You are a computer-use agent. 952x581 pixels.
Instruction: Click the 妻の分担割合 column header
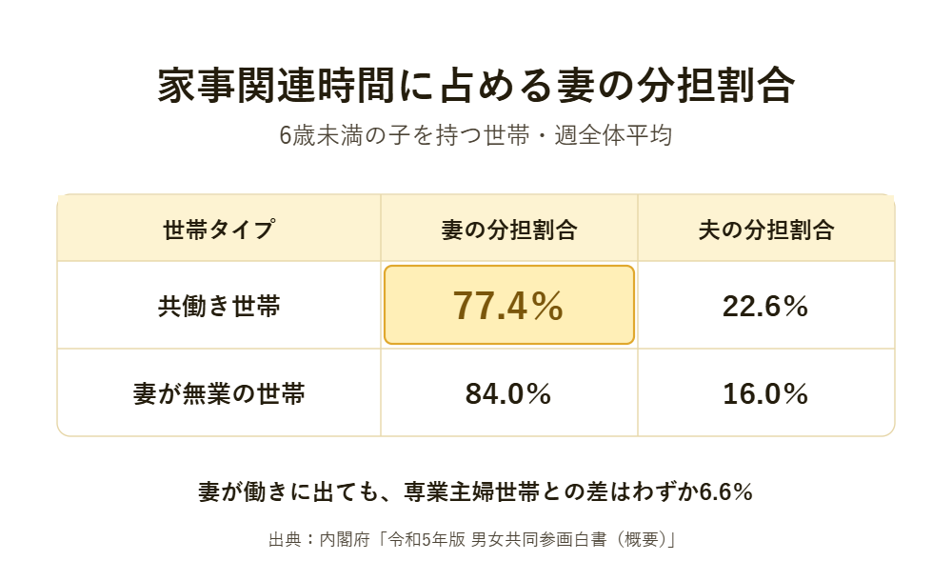point(508,230)
